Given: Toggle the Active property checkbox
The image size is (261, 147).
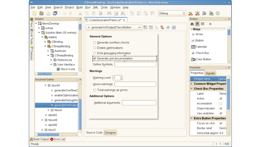Looking at the screenshot, I should [221, 99].
